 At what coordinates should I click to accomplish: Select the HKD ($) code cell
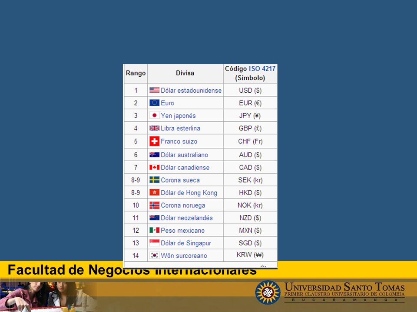click(x=250, y=192)
